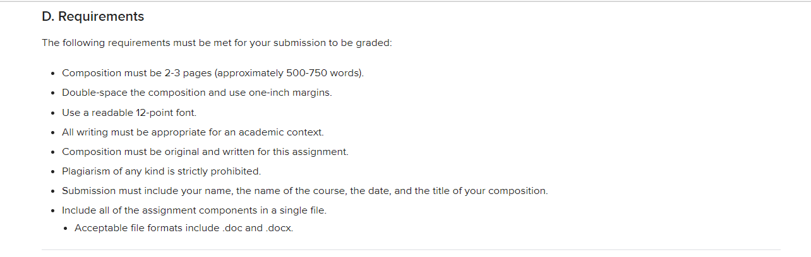
Task: Click the "Acceptable file formats include" sub-bullet text
Action: (x=147, y=228)
